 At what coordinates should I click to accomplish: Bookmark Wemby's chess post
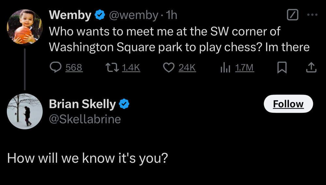pyautogui.click(x=281, y=67)
